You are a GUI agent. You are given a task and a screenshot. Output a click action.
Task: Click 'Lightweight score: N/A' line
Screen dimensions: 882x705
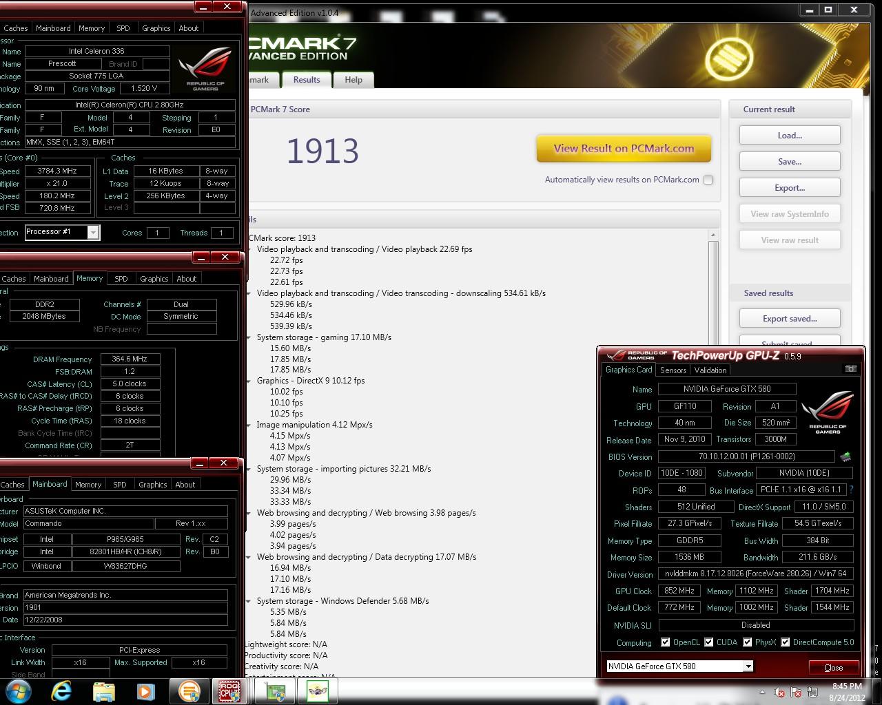[286, 644]
